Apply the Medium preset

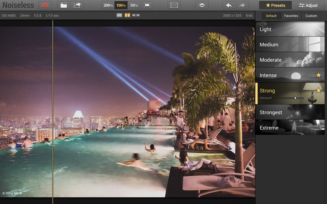pyautogui.click(x=290, y=45)
